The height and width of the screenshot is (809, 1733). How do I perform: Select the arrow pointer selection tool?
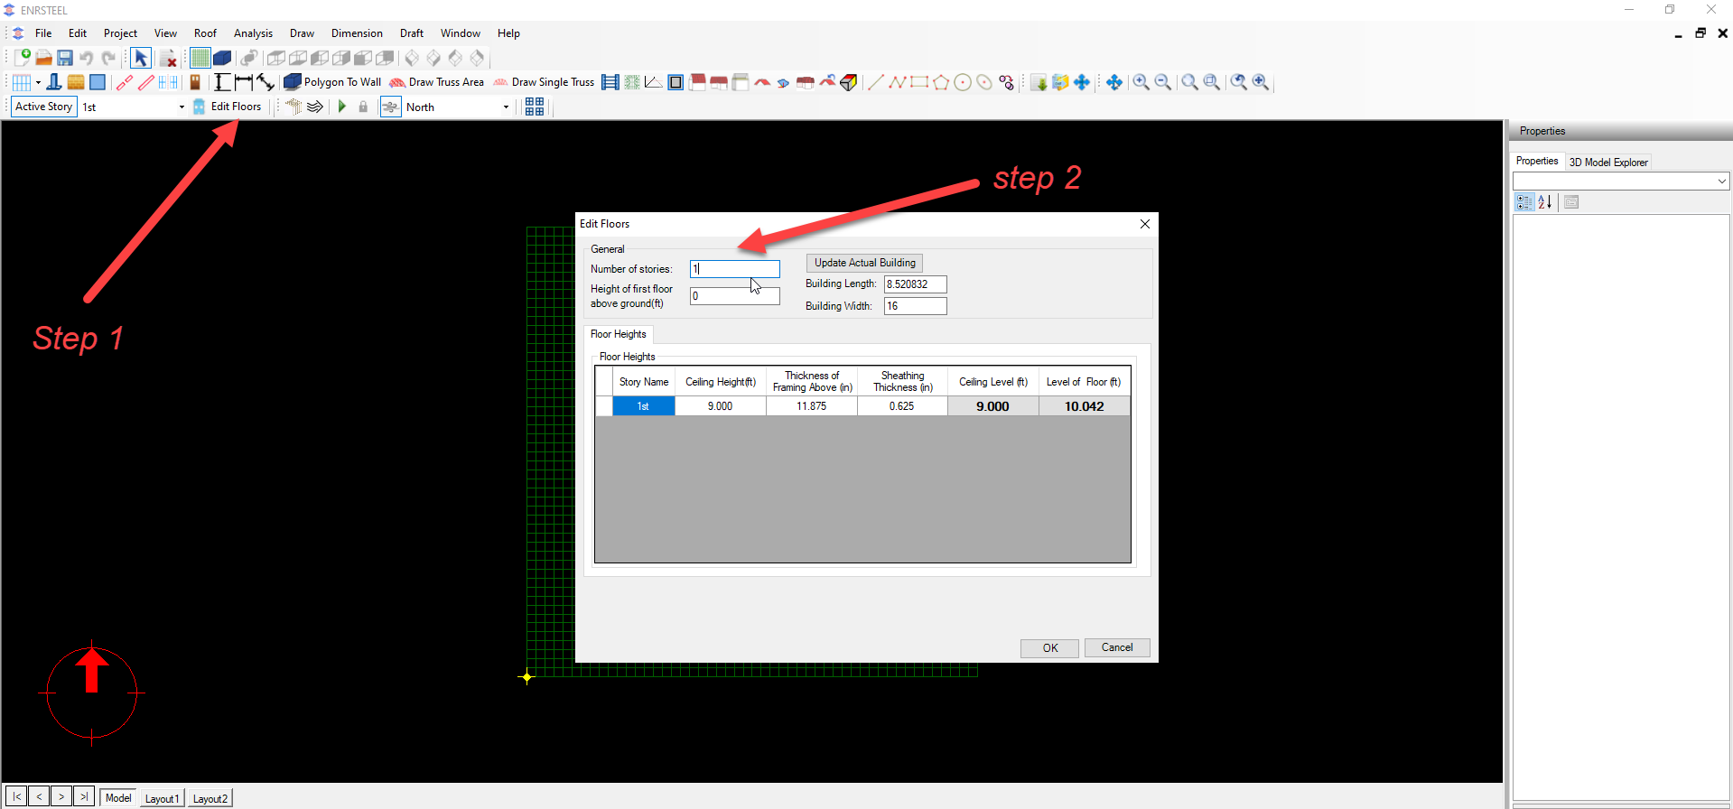coord(140,58)
